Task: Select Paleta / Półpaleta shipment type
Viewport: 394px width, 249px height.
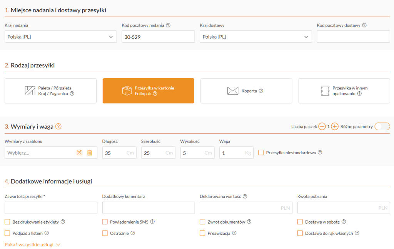Action: [50, 91]
